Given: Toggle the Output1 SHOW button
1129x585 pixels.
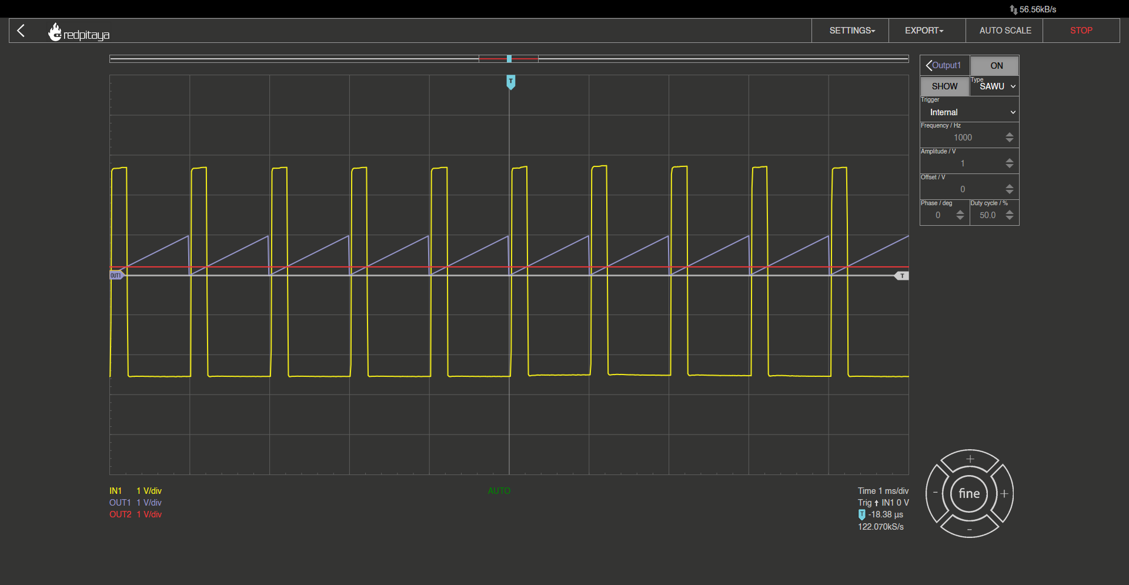Looking at the screenshot, I should pyautogui.click(x=944, y=86).
